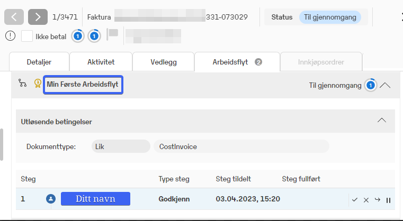Forward step 1 with the arrow icon

pyautogui.click(x=378, y=200)
